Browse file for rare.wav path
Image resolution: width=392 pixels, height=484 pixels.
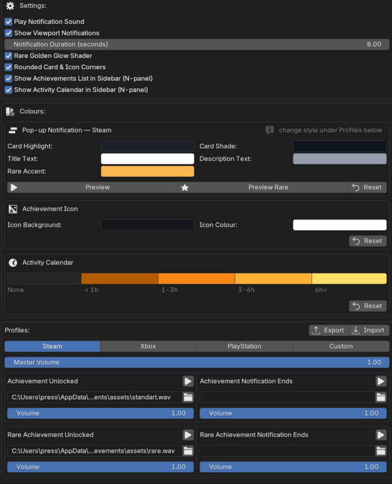(x=188, y=451)
